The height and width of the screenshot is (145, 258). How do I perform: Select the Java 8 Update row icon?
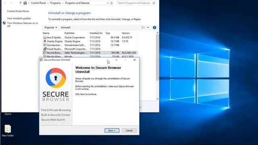(x=45, y=37)
